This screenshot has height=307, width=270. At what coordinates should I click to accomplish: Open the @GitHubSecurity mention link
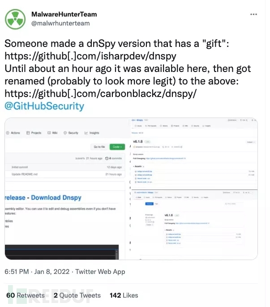click(x=44, y=106)
